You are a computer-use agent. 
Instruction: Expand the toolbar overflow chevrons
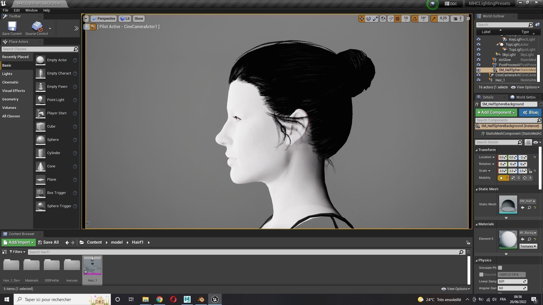coord(76,29)
